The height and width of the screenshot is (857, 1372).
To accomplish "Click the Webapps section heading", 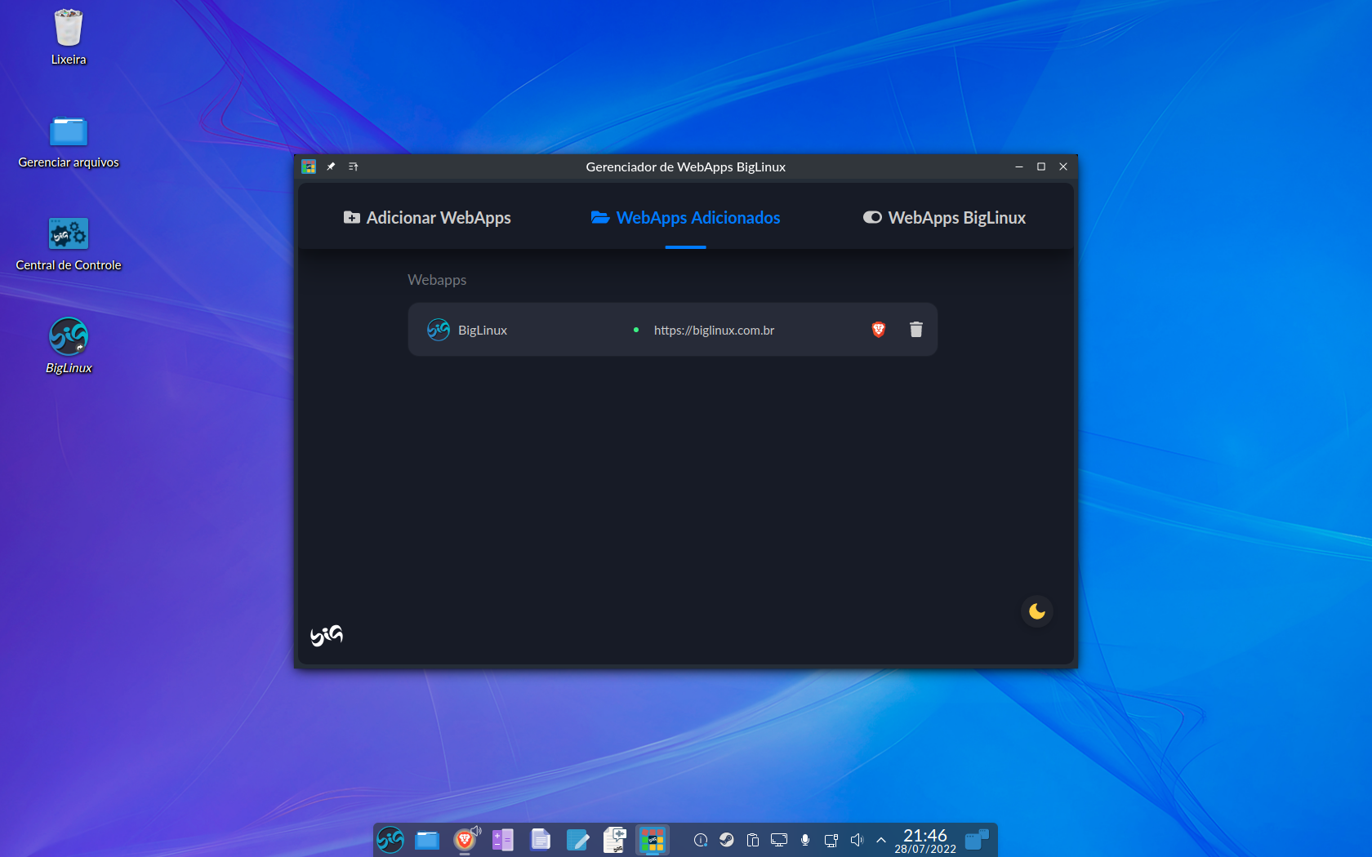I will pyautogui.click(x=437, y=280).
